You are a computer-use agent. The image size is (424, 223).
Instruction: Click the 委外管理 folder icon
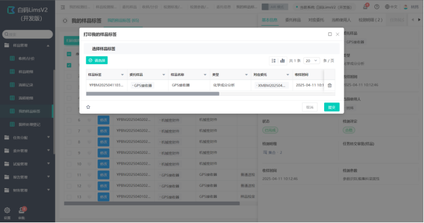(7, 151)
